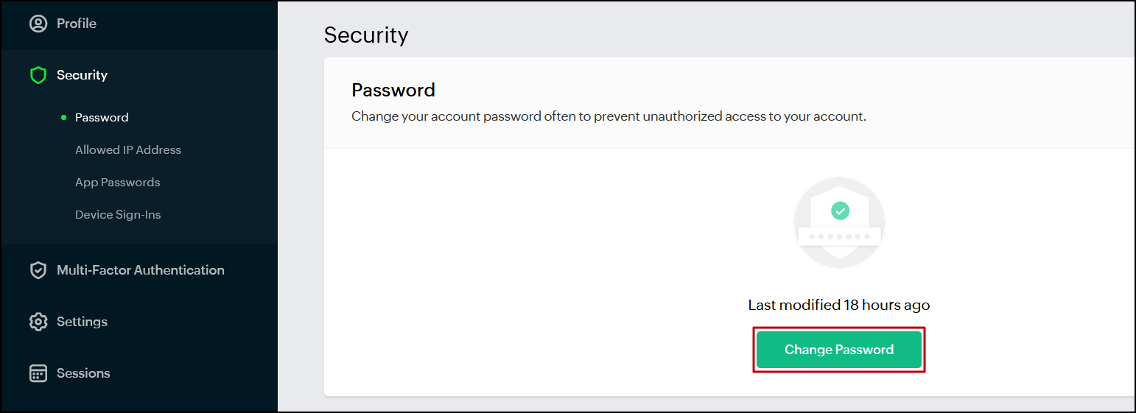Click the Settings gear icon
The height and width of the screenshot is (413, 1136).
[38, 322]
